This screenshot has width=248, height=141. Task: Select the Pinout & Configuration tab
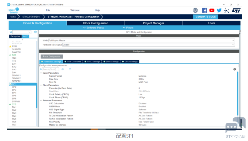[38, 23]
